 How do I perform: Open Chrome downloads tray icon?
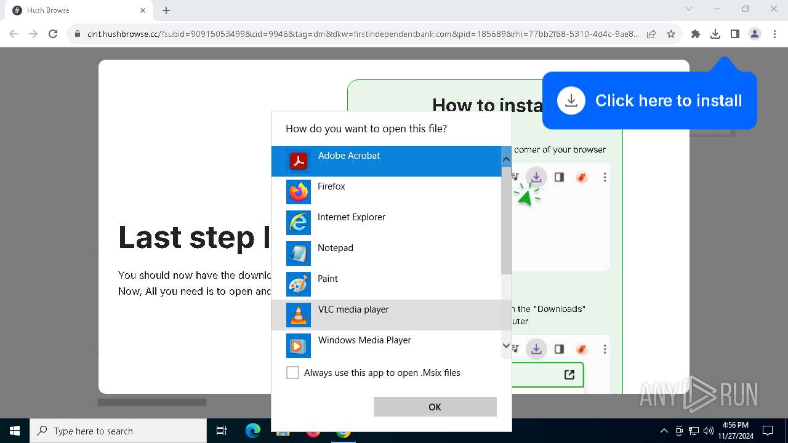tap(715, 34)
